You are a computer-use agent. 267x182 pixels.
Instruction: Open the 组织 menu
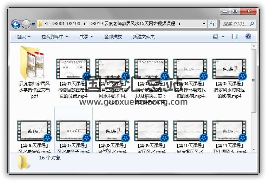[x=23, y=36]
